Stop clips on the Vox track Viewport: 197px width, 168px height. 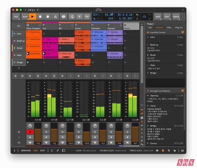click(x=46, y=76)
